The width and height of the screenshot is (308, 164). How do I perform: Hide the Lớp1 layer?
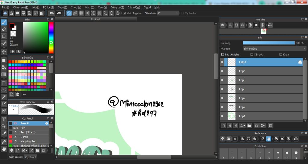click(222, 116)
